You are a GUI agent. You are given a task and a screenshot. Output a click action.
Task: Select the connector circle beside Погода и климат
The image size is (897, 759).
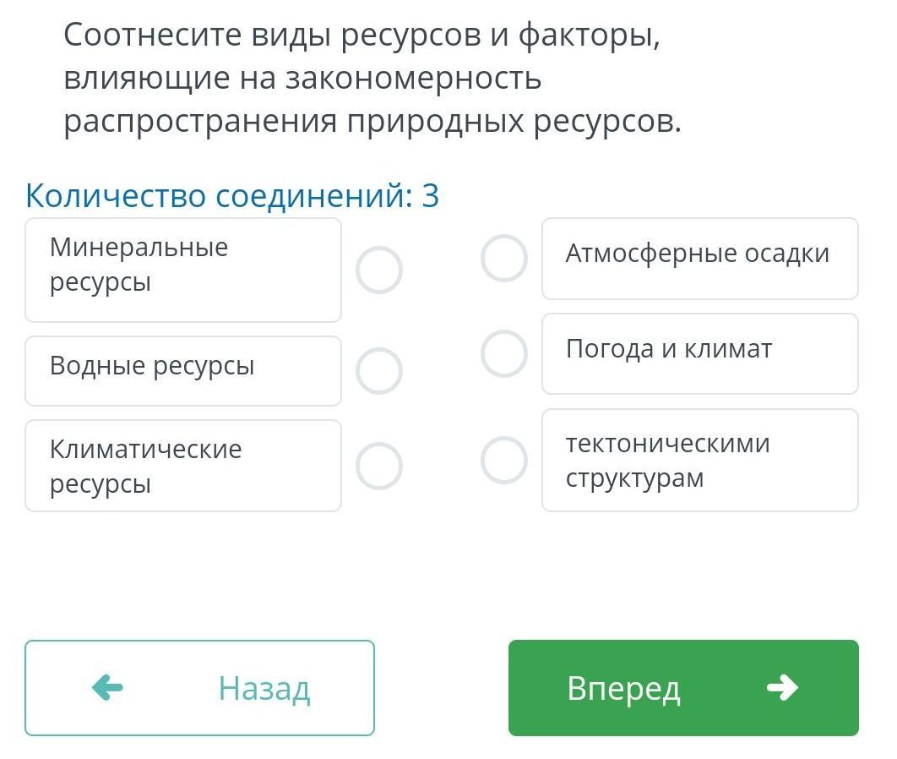(x=504, y=353)
